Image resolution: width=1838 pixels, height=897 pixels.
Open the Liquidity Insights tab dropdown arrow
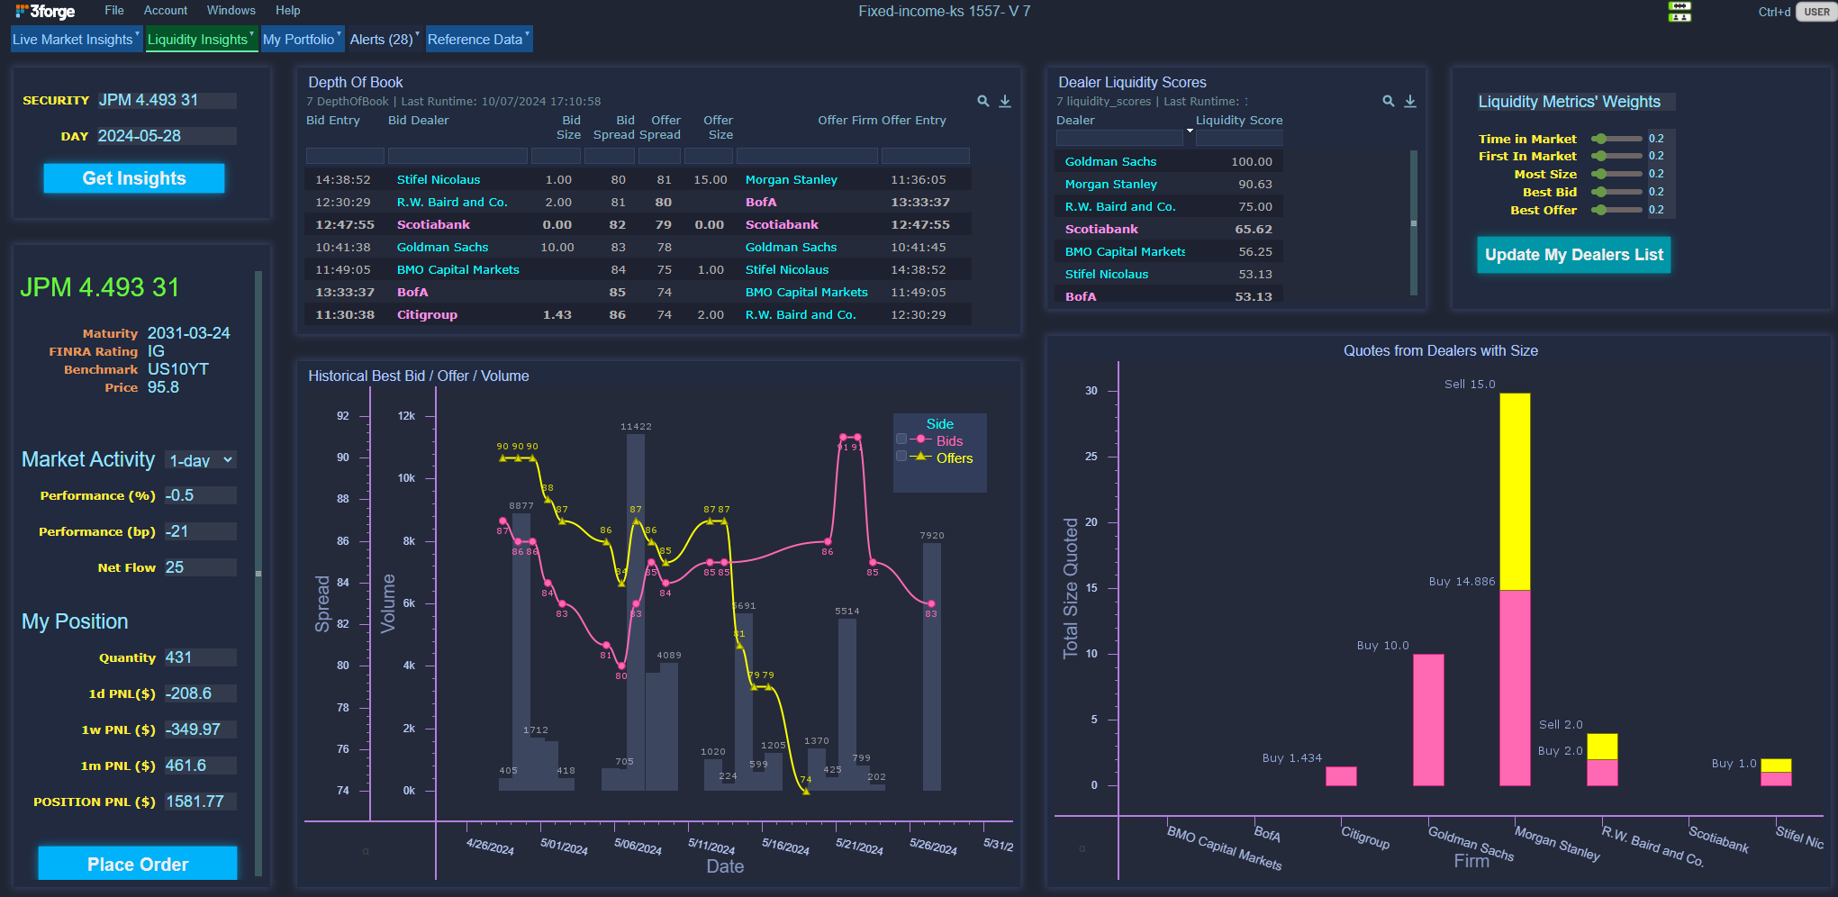tap(251, 33)
